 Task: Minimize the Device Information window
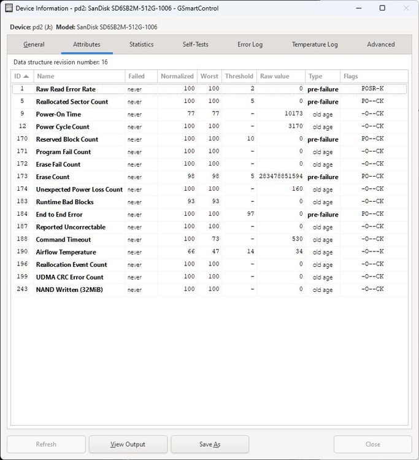358,8
